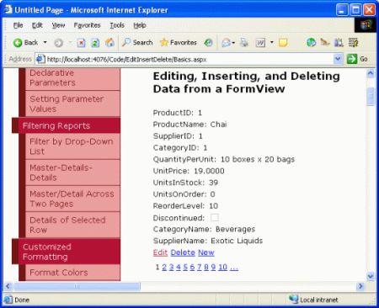Screen dimensions: 379x308
Task: Open the Search pane
Action: [x=137, y=43]
